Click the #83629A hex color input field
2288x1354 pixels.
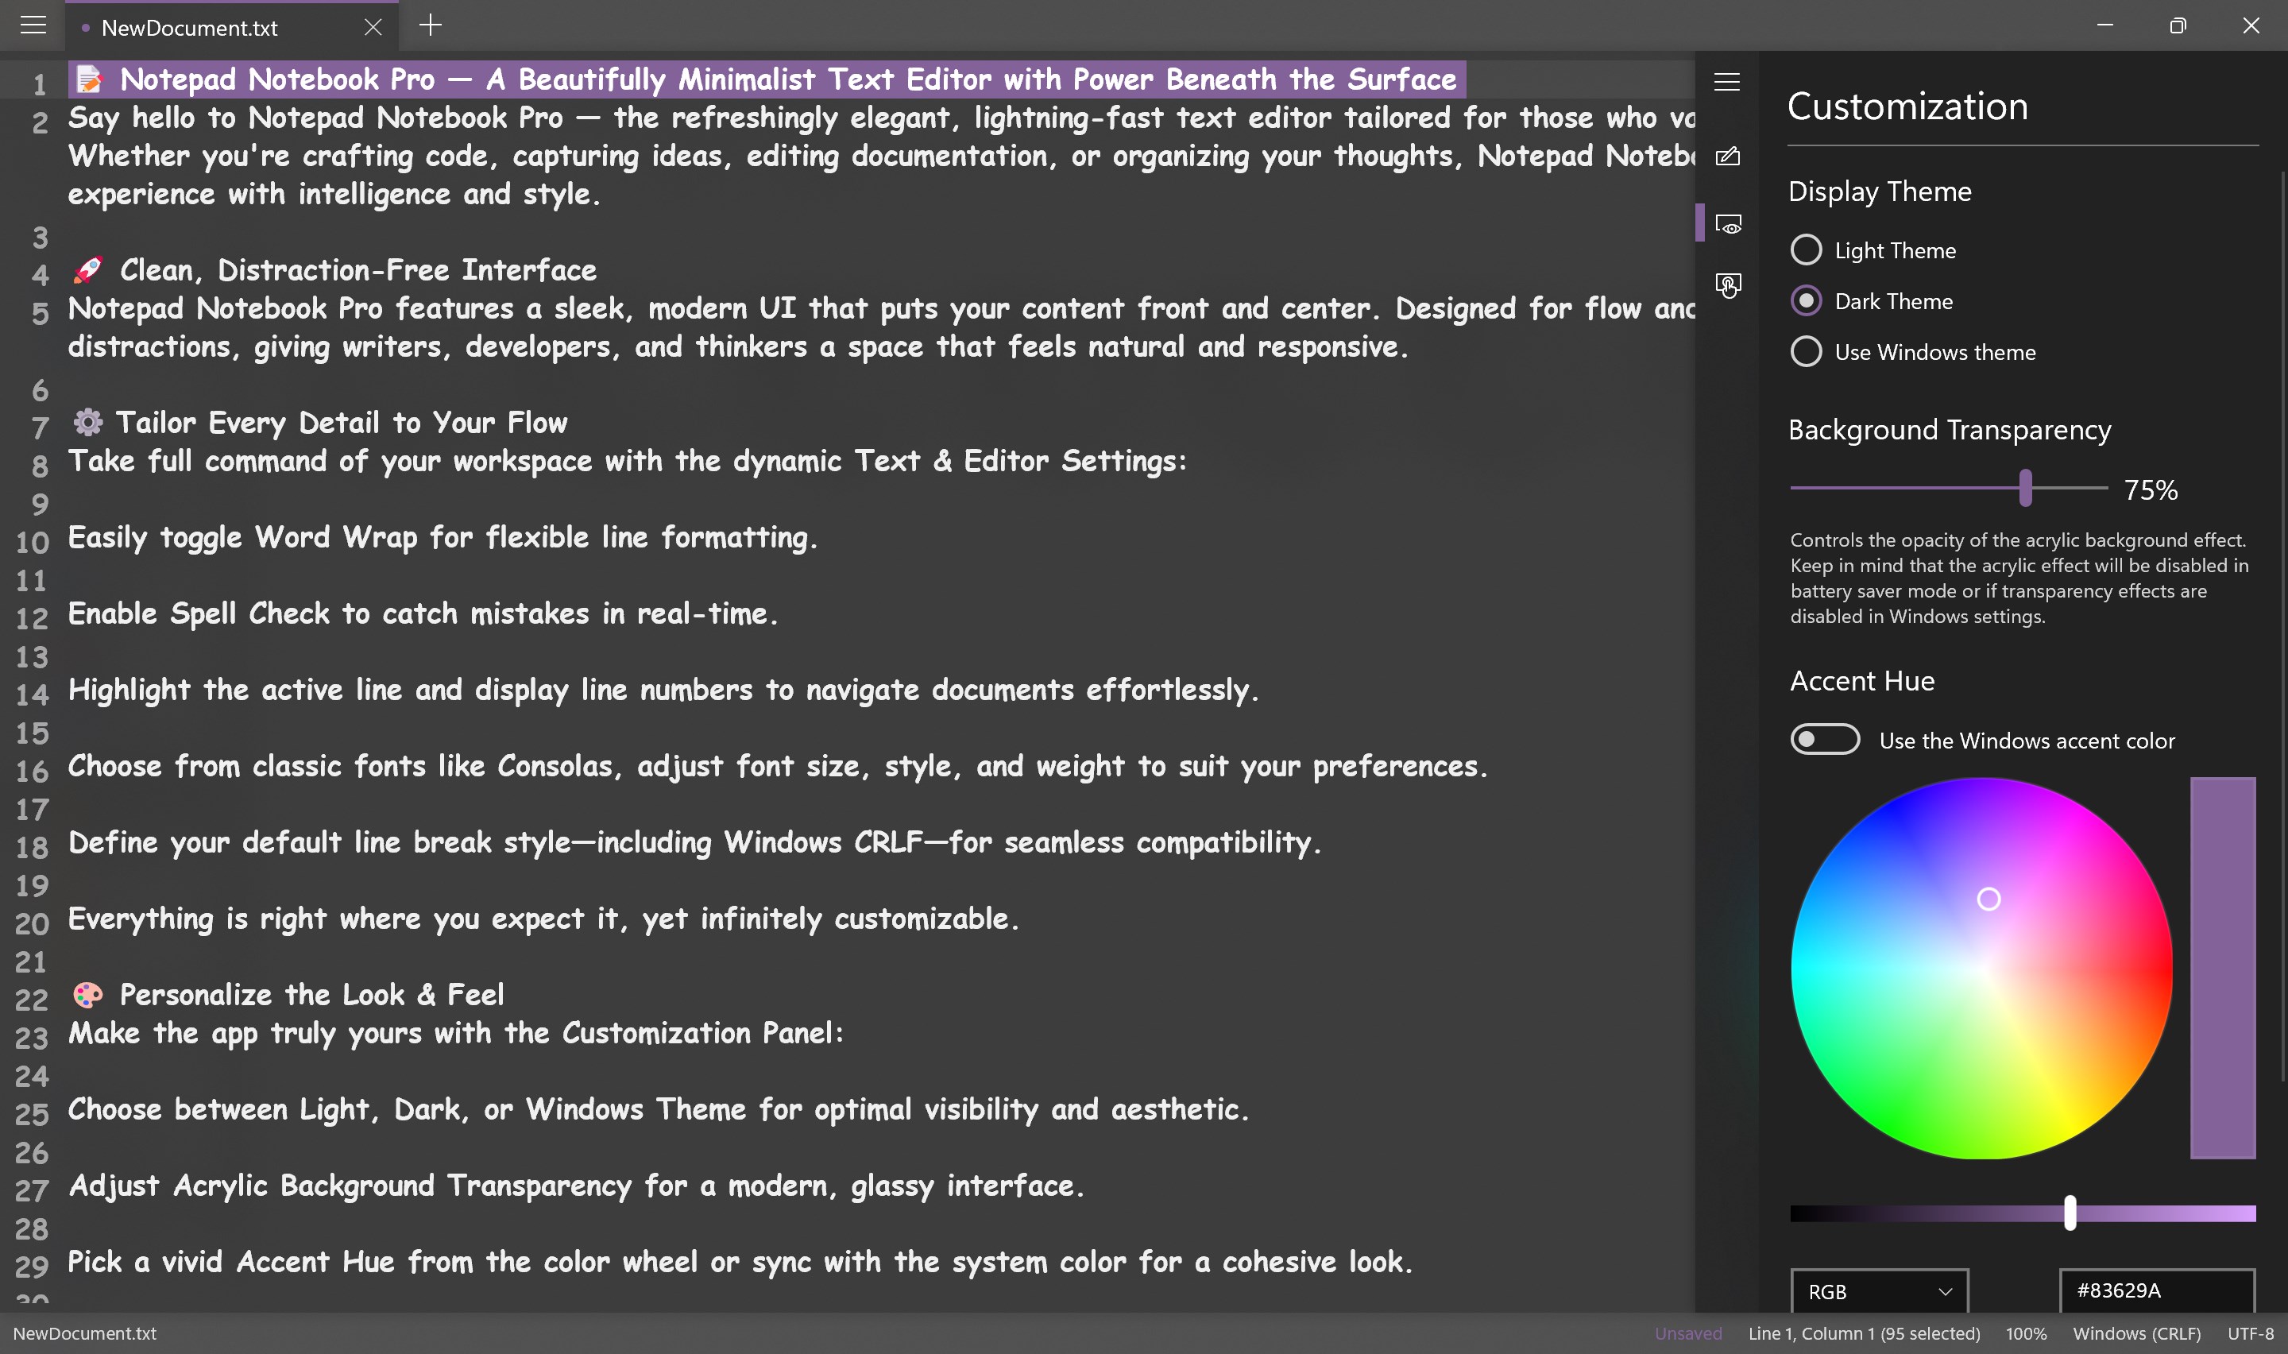pos(2156,1290)
